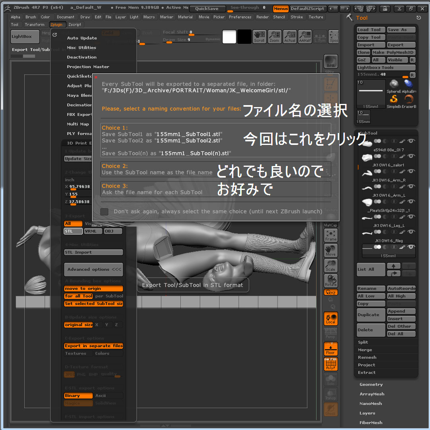Toggle the per SubTool option
This screenshot has height=430, width=430.
coord(109,296)
